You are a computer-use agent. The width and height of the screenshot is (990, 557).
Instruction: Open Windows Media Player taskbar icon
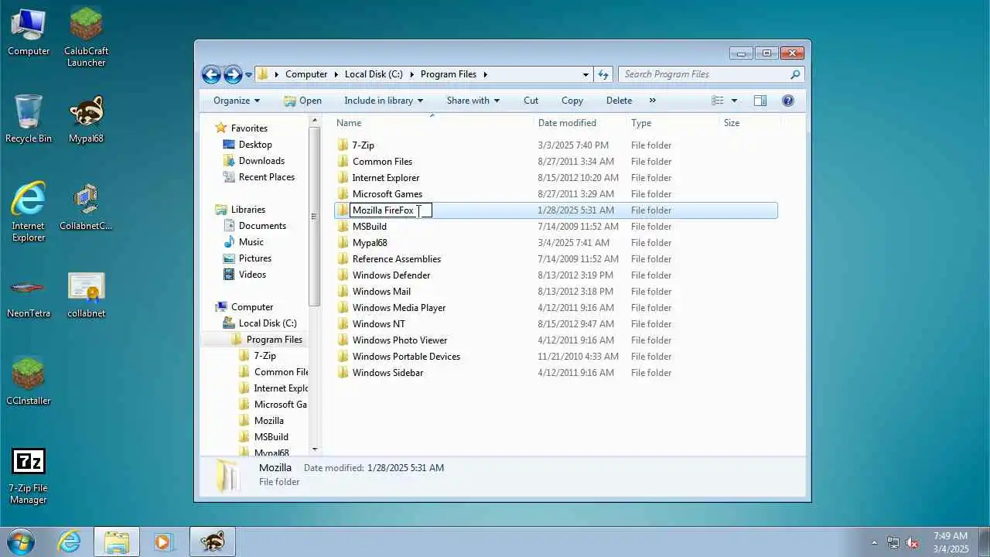point(163,542)
